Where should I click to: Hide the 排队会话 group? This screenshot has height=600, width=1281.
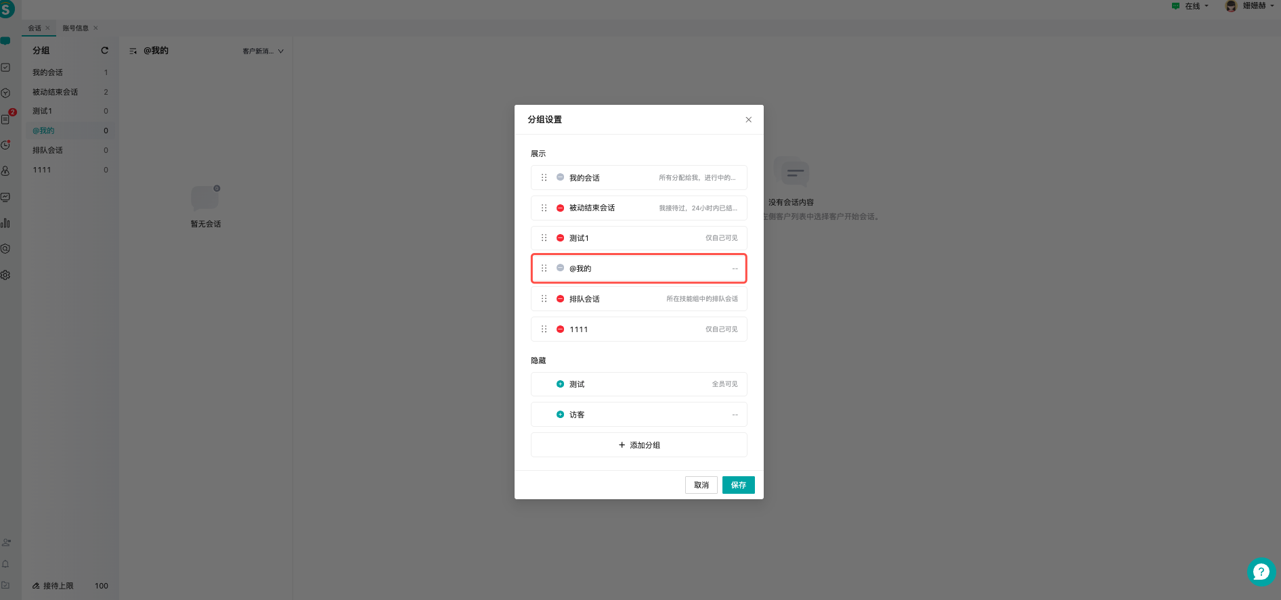pyautogui.click(x=560, y=298)
